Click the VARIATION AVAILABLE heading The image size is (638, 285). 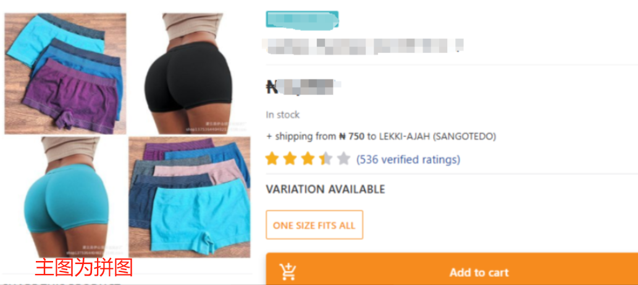(x=325, y=190)
